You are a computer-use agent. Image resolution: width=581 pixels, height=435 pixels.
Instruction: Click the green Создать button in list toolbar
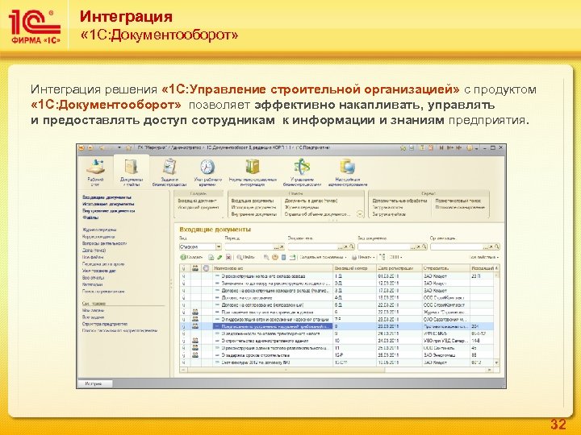[x=191, y=257]
